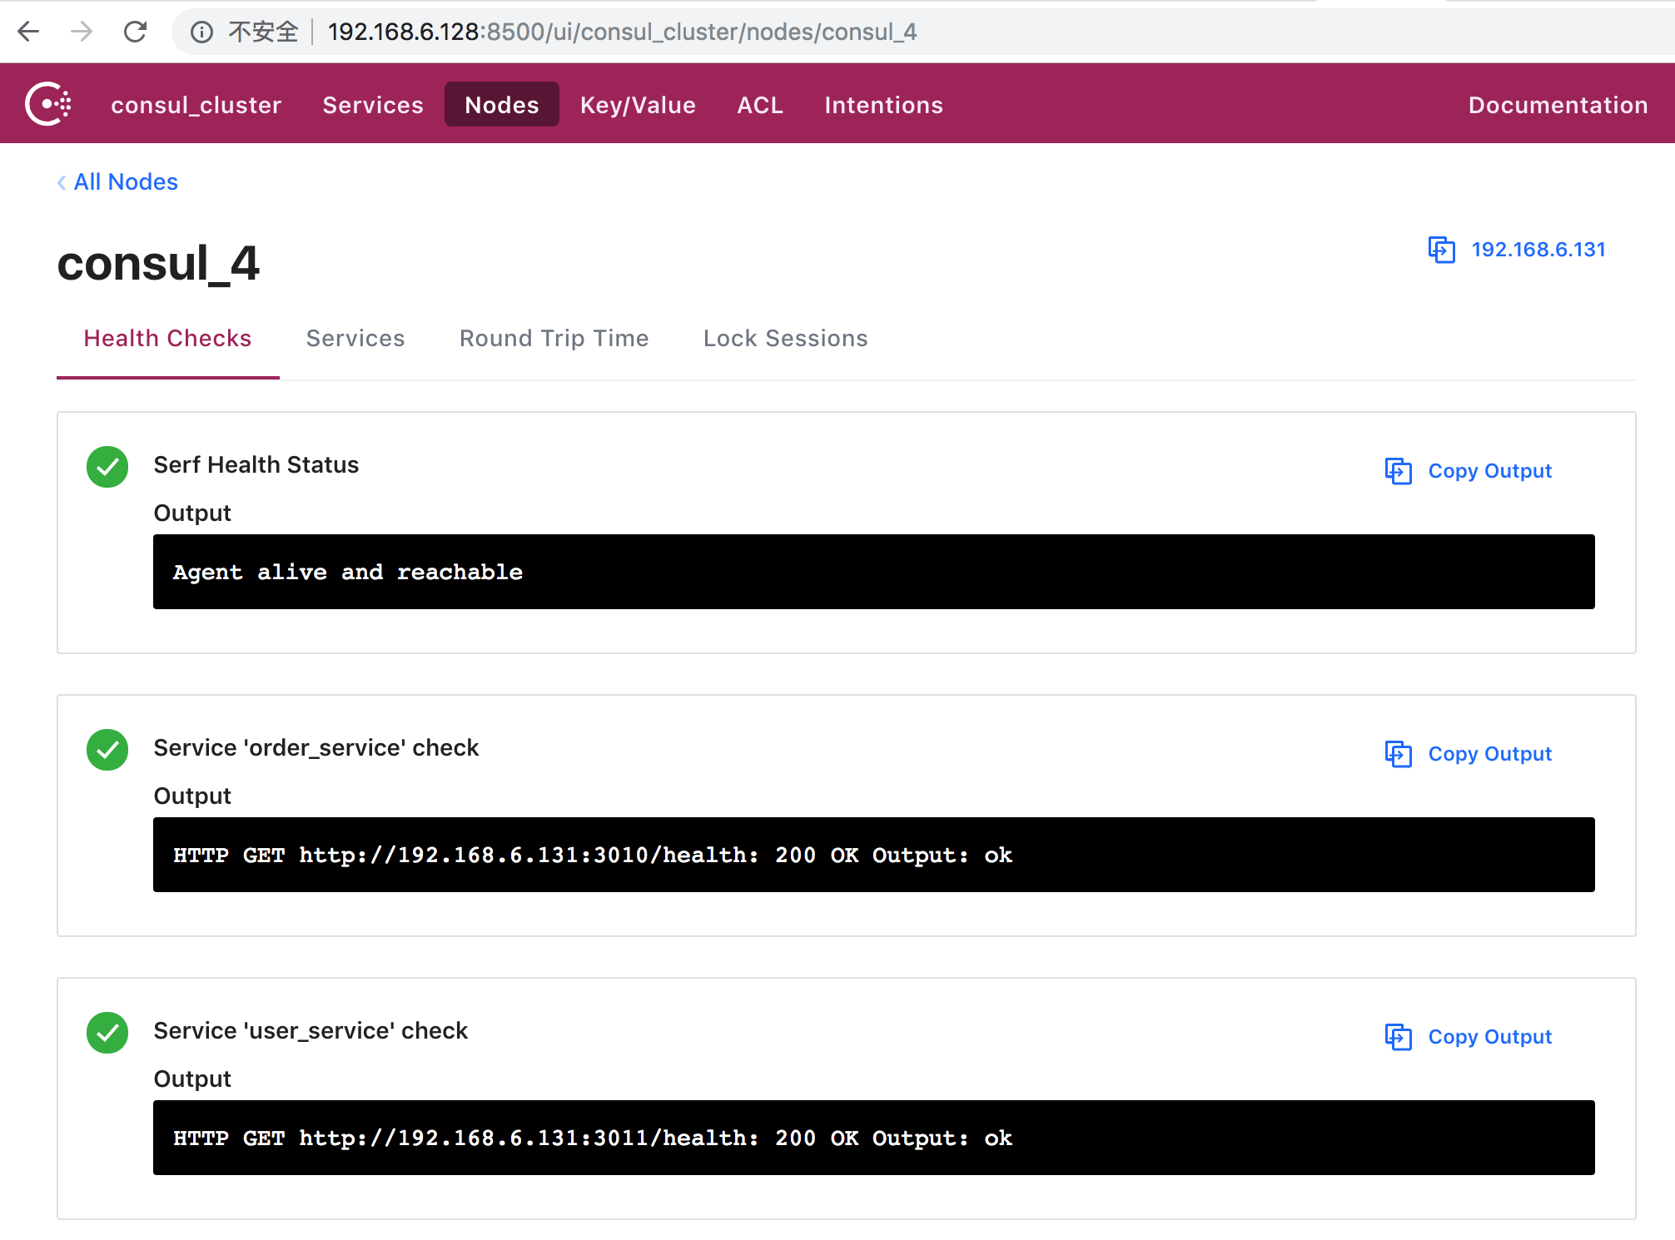Image resolution: width=1675 pixels, height=1240 pixels.
Task: Click the copy icon next to 192.168.6.131
Action: point(1441,250)
